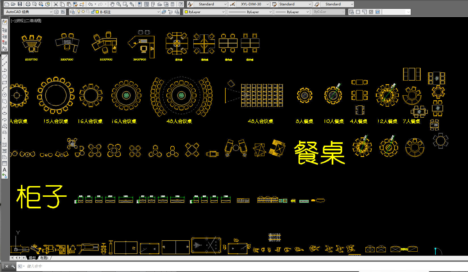Image resolution: width=468 pixels, height=272 pixels.
Task: Toggle the lock icon of B-标注 layer
Action: [93, 12]
